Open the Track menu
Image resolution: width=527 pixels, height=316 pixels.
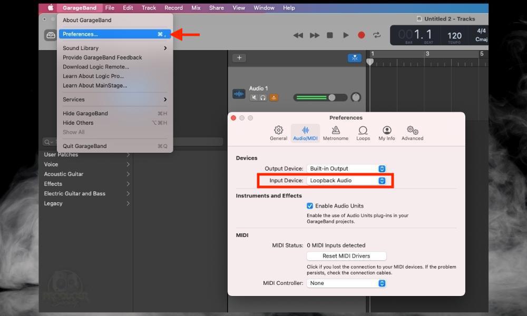pyautogui.click(x=149, y=8)
